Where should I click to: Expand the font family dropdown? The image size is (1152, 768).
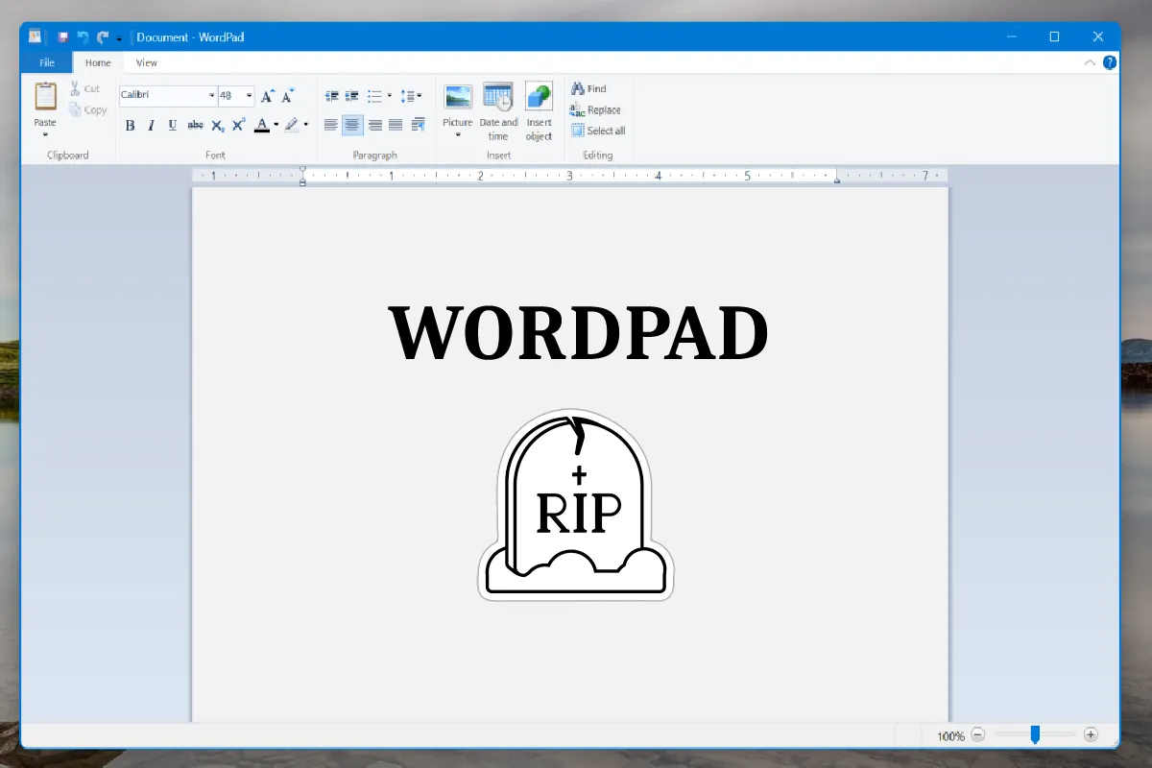pos(212,96)
